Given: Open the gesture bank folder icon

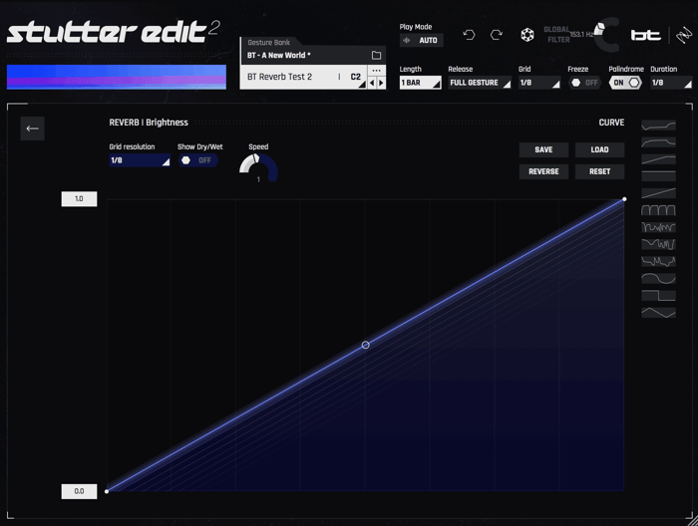Looking at the screenshot, I should pyautogui.click(x=376, y=55).
